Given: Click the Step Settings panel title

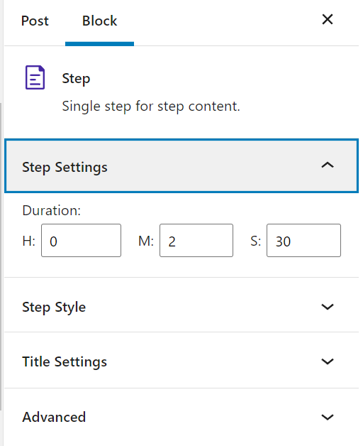Looking at the screenshot, I should (65, 167).
